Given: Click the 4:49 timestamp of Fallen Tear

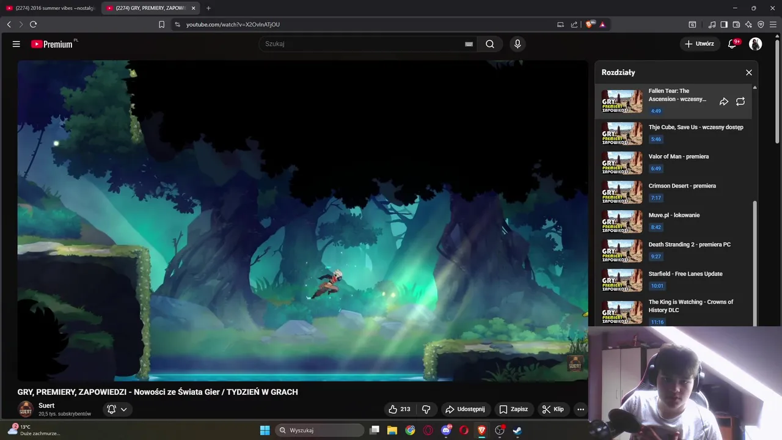Looking at the screenshot, I should tap(656, 111).
